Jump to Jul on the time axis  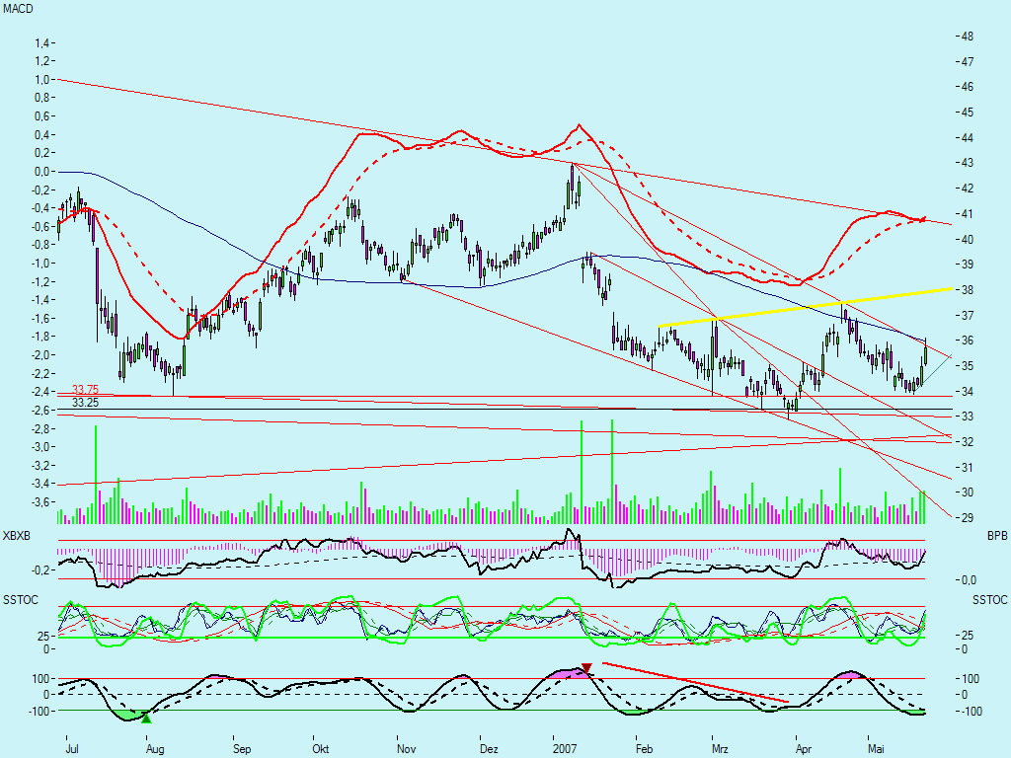click(x=71, y=749)
